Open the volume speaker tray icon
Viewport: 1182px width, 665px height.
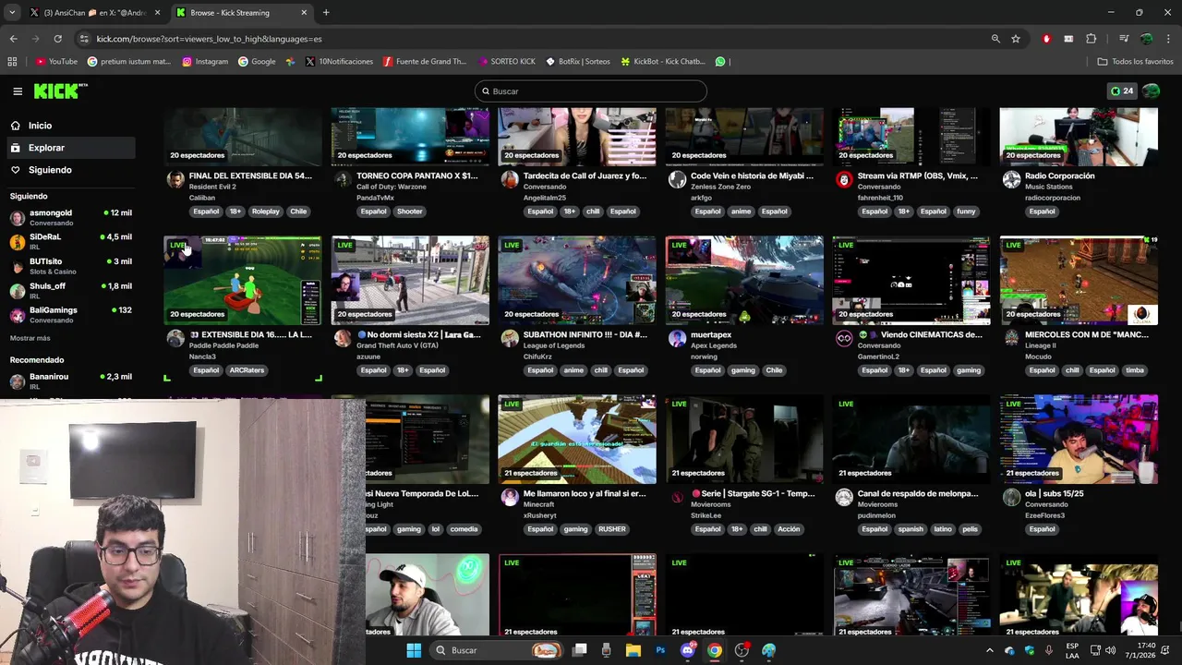[1110, 650]
